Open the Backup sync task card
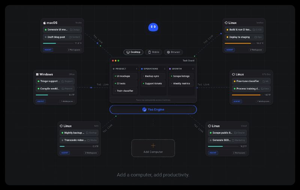The width and height of the screenshot is (300, 190). [x=153, y=76]
